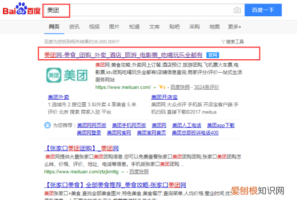
Task: Open the https://www.meituan.com/ztzjkmttg URL
Action: click(81, 172)
